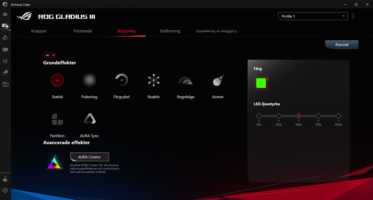Open the three-dot profile options menu
Image resolution: width=373 pixels, height=200 pixels.
click(x=353, y=16)
